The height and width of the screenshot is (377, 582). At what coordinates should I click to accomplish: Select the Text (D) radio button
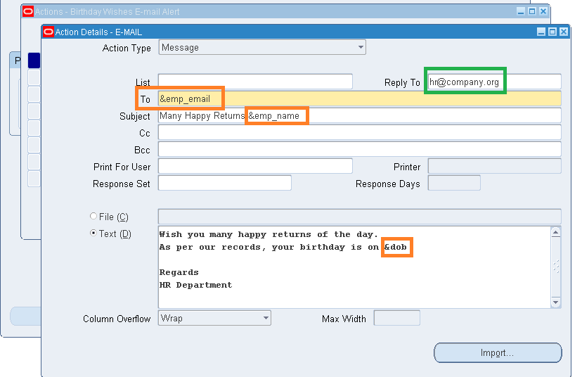[93, 233]
